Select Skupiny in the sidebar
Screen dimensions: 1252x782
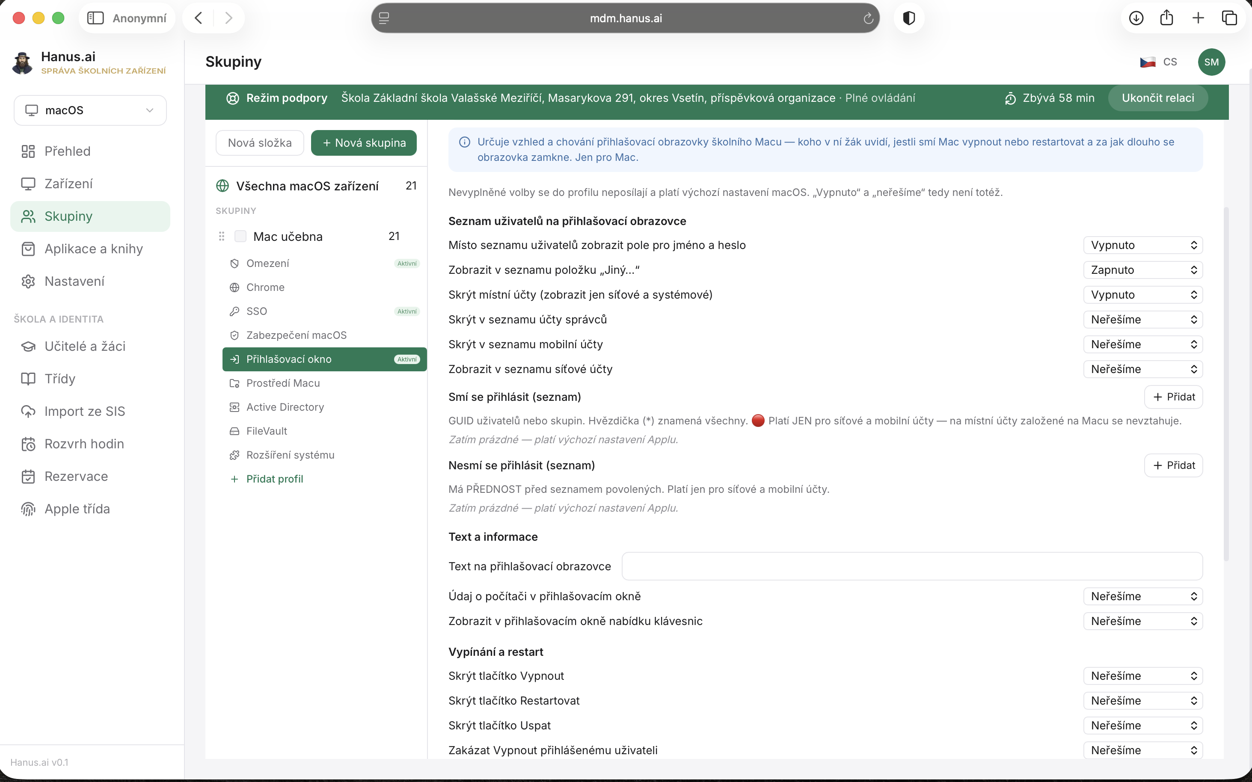90,216
